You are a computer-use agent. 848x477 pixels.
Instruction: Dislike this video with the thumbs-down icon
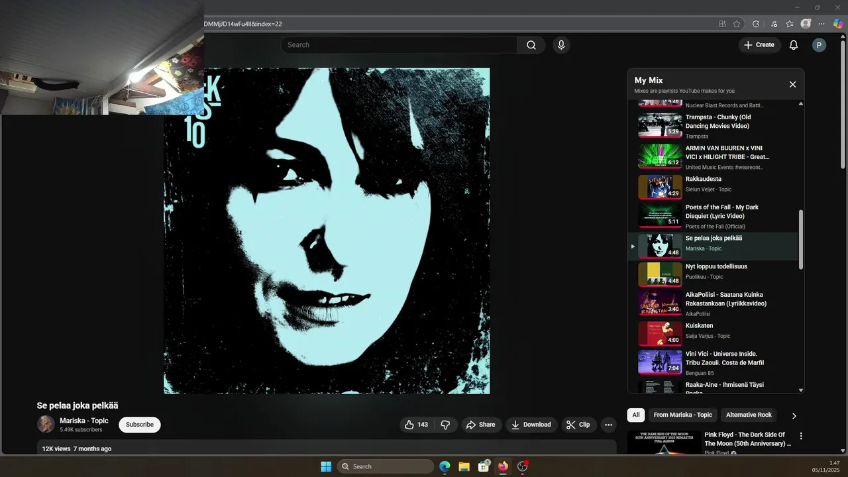coord(446,425)
